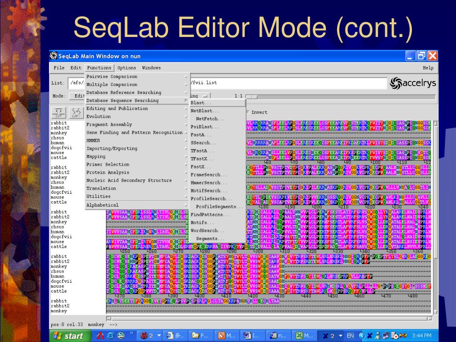Click the Cut sequence toolbar icon
456x342 pixels.
[58, 112]
